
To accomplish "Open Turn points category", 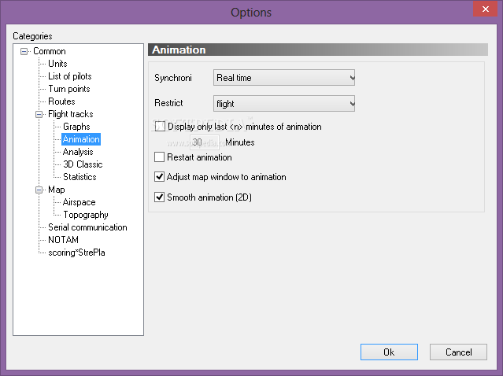I will (x=69, y=89).
